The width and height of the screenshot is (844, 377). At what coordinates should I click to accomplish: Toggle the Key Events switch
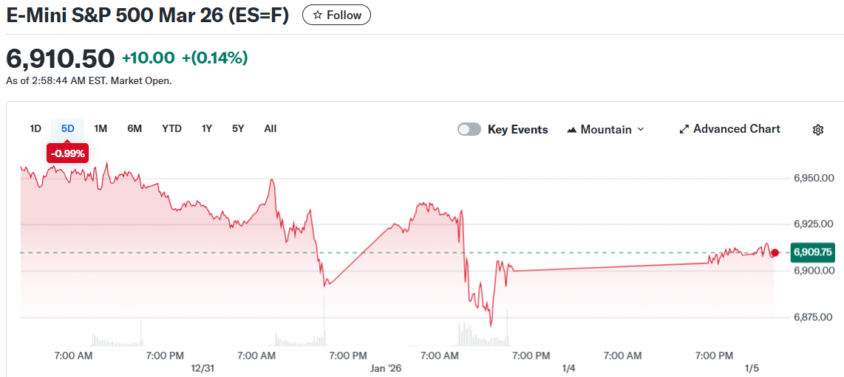pyautogui.click(x=469, y=129)
